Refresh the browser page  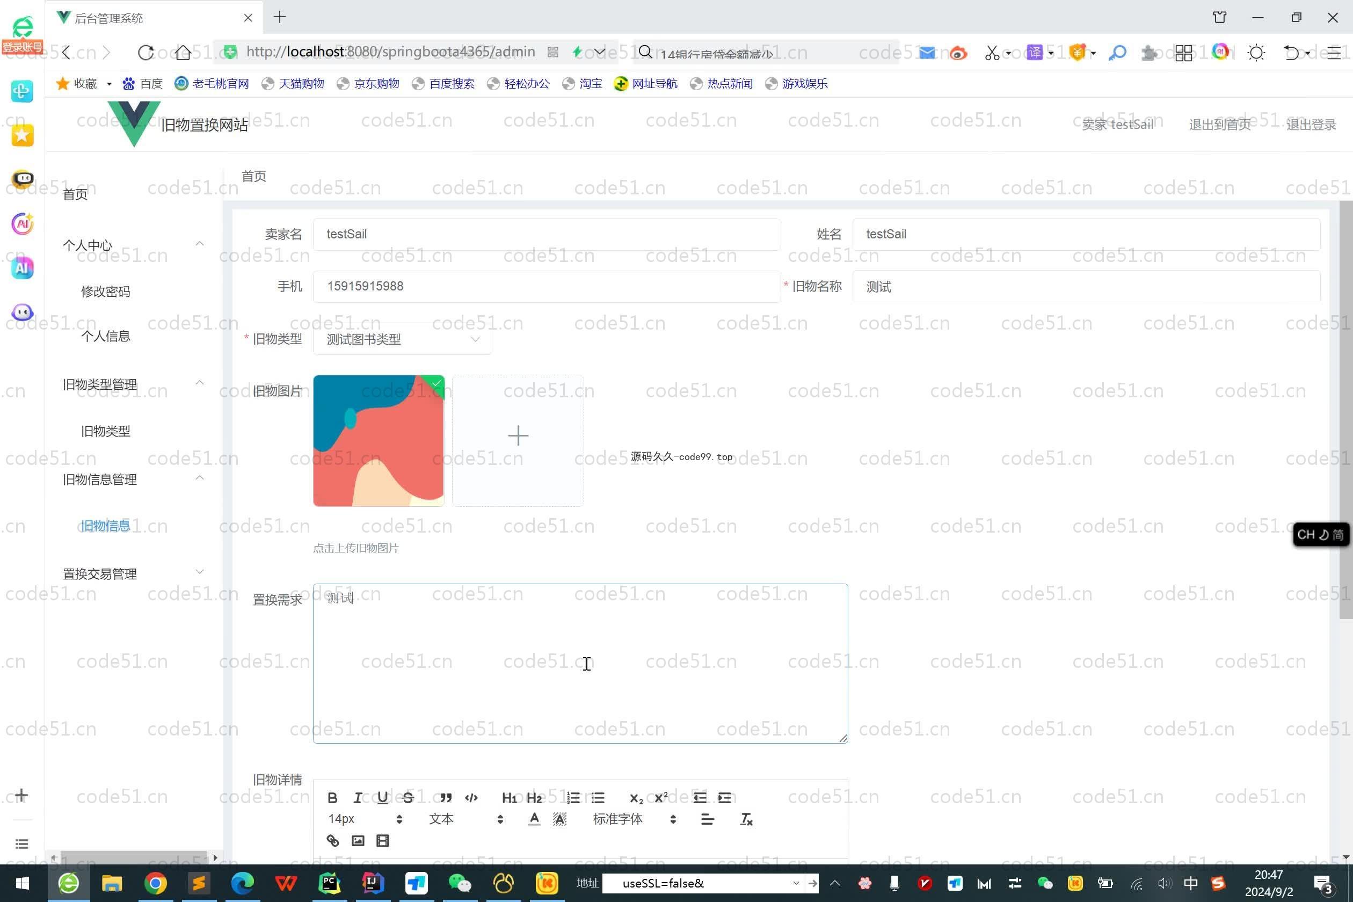click(146, 53)
